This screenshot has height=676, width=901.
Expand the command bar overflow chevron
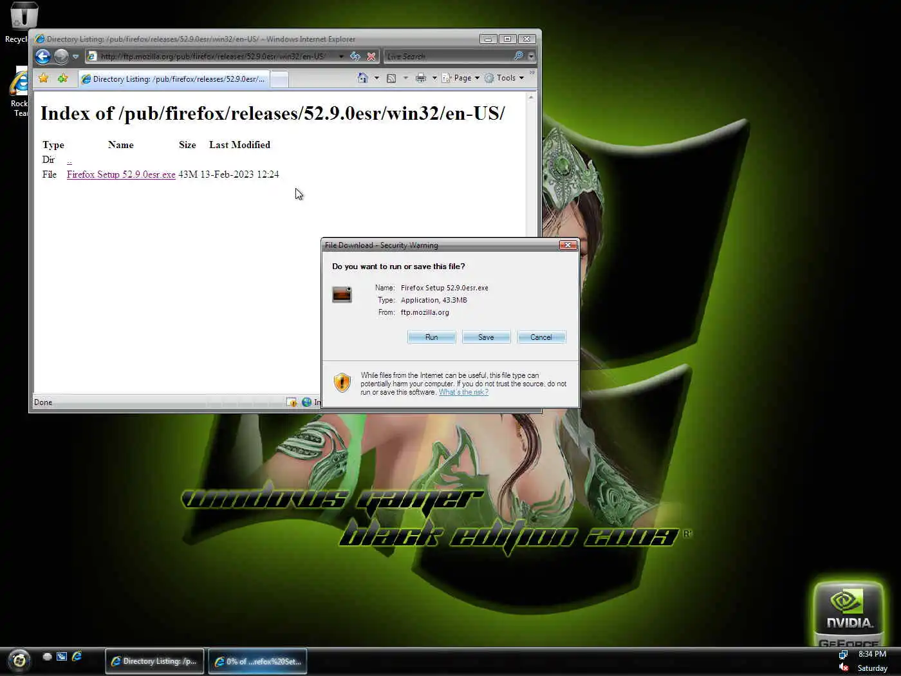[532, 73]
